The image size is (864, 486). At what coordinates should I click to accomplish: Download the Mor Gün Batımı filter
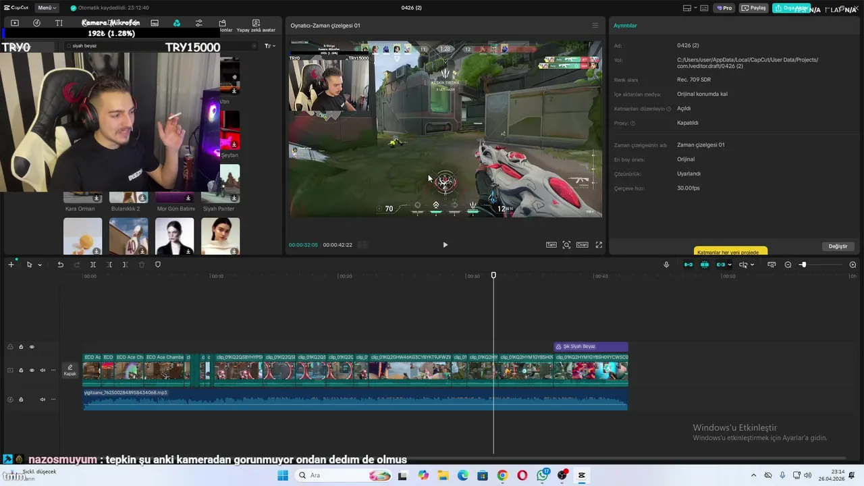pos(188,198)
